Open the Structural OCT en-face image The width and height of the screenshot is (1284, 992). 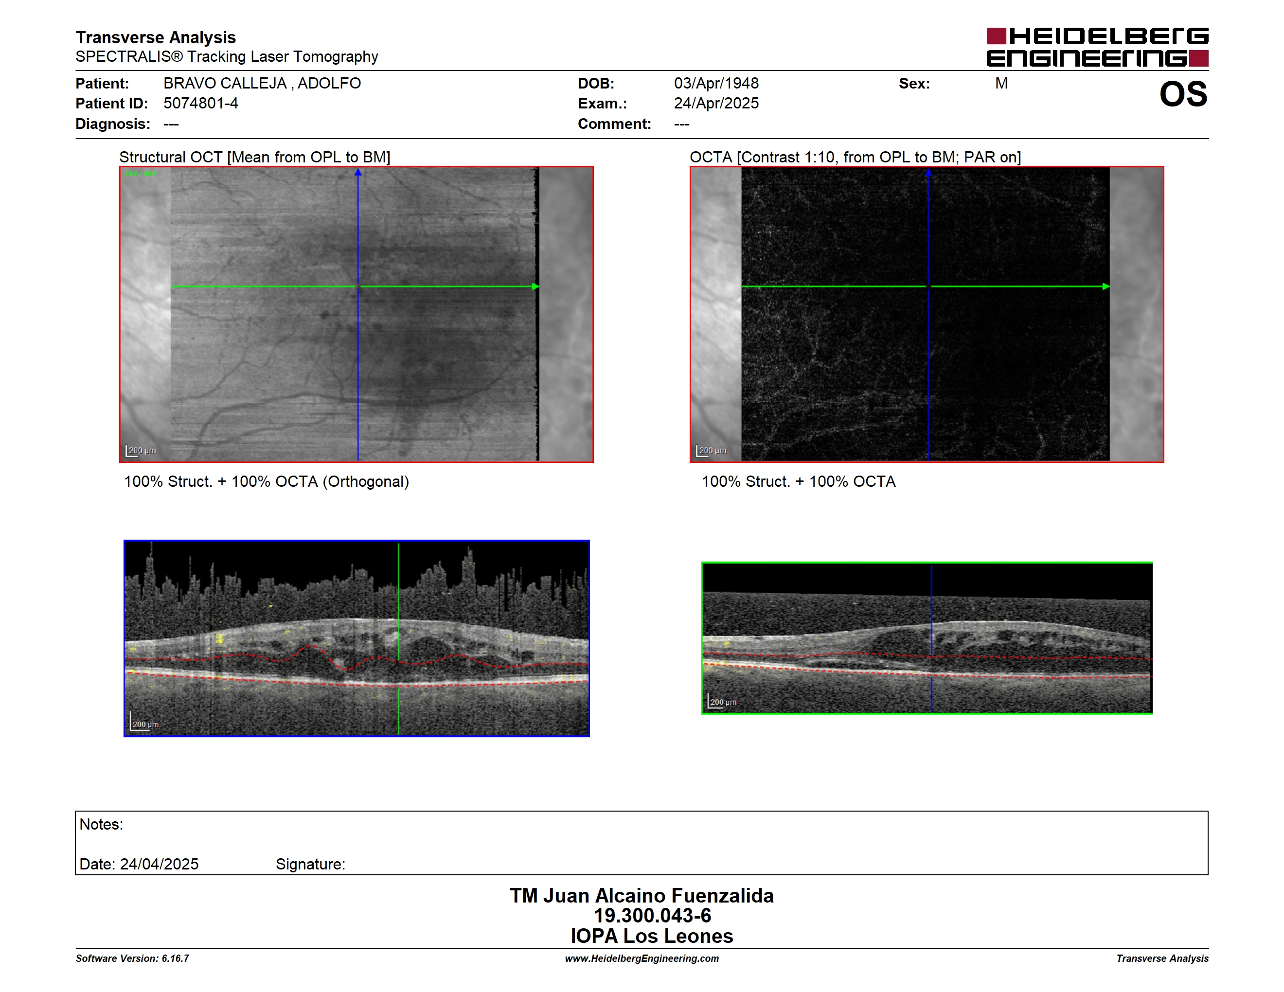[x=357, y=315]
